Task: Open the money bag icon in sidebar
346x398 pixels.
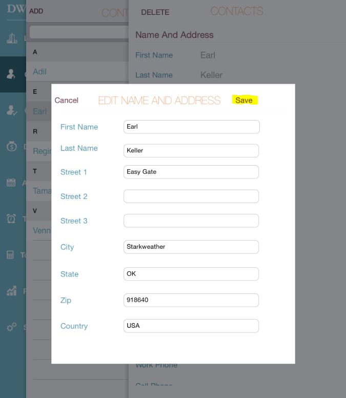Action: 12,146
